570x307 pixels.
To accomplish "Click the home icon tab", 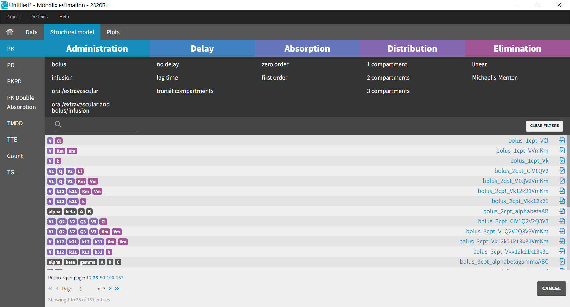I will pyautogui.click(x=10, y=32).
